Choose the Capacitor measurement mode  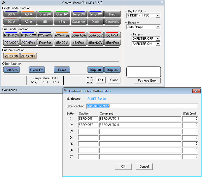[78, 22]
